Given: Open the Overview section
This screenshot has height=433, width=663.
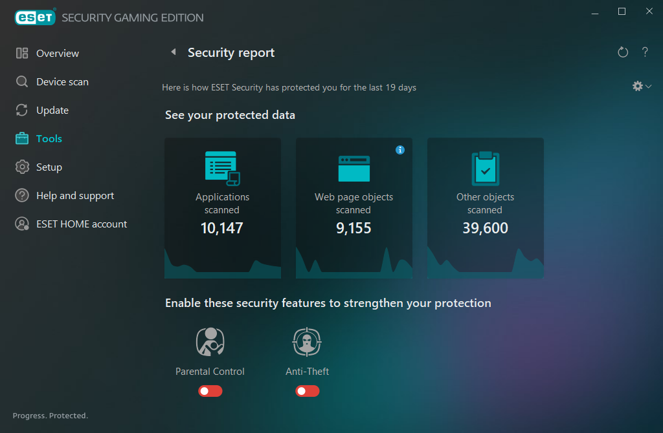Looking at the screenshot, I should click(58, 53).
